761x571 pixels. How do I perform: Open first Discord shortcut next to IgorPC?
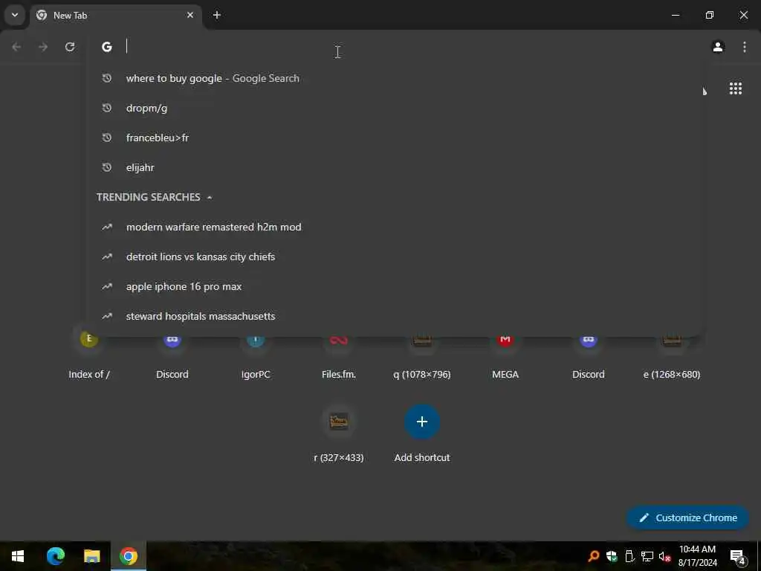click(172, 357)
